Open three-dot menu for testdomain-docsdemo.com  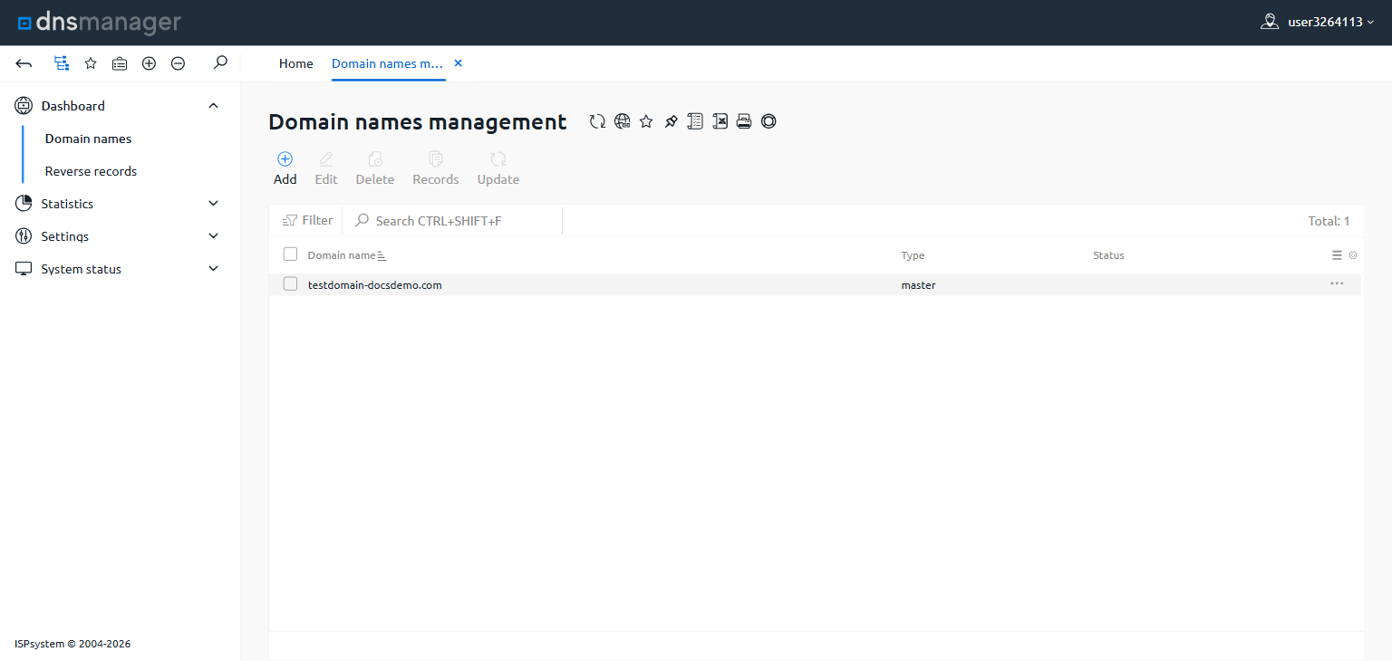[x=1337, y=283]
